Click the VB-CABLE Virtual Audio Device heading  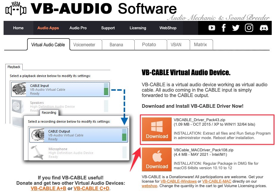pyautogui.click(x=186, y=73)
